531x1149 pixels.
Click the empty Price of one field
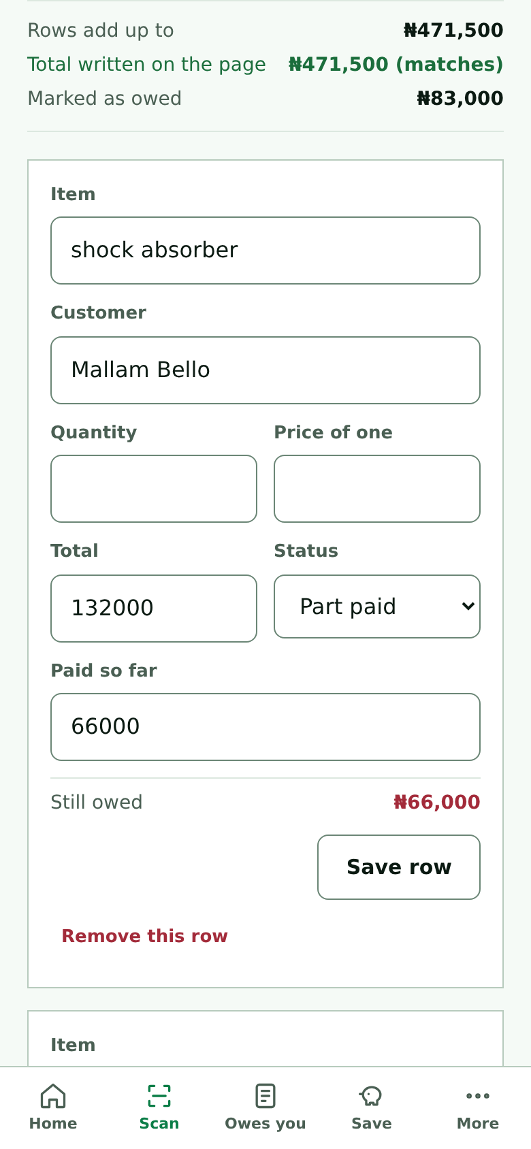point(377,489)
